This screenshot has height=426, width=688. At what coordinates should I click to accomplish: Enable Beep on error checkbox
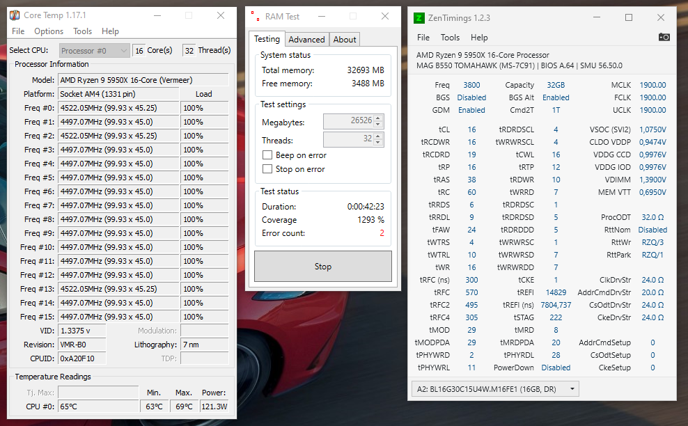267,155
